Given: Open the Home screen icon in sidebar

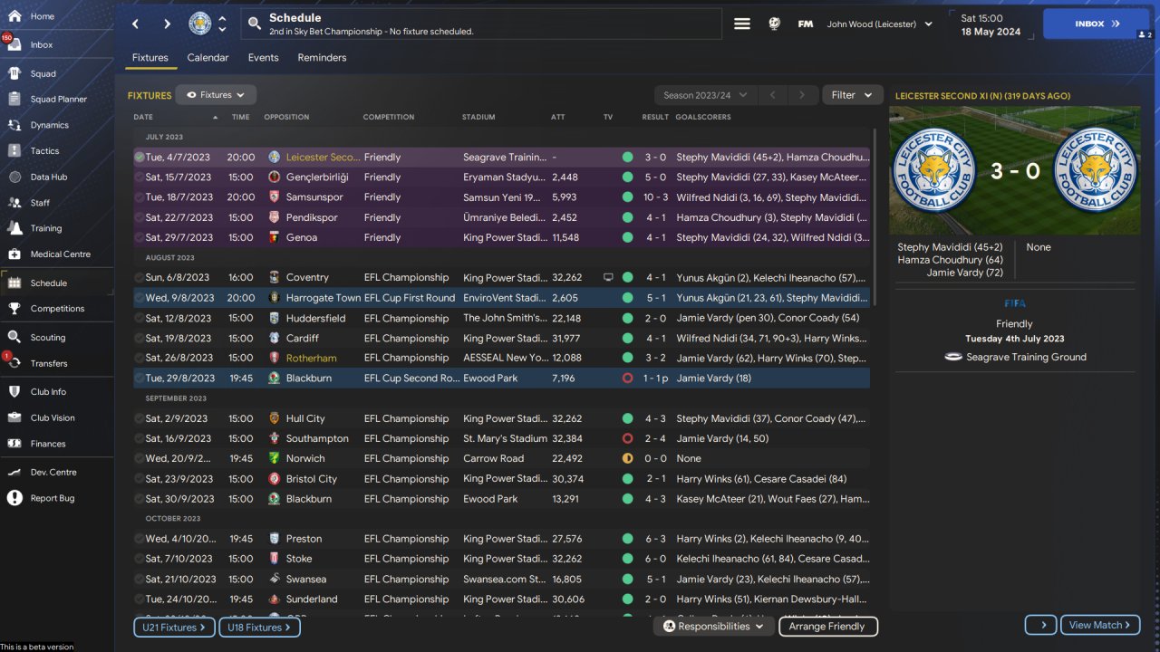Looking at the screenshot, I should (x=14, y=16).
